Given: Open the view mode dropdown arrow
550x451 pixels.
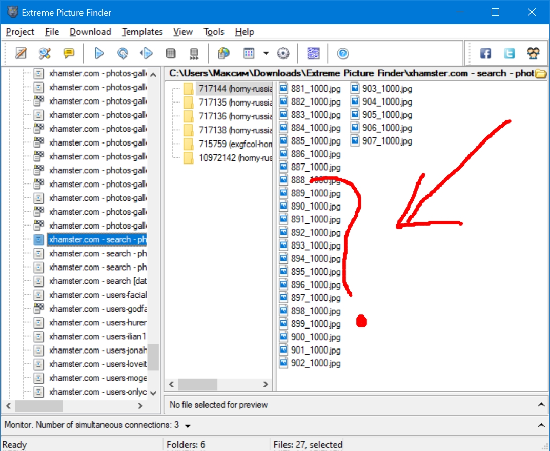Looking at the screenshot, I should coord(266,53).
